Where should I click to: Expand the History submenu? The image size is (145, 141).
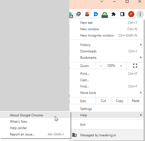(x=106, y=45)
